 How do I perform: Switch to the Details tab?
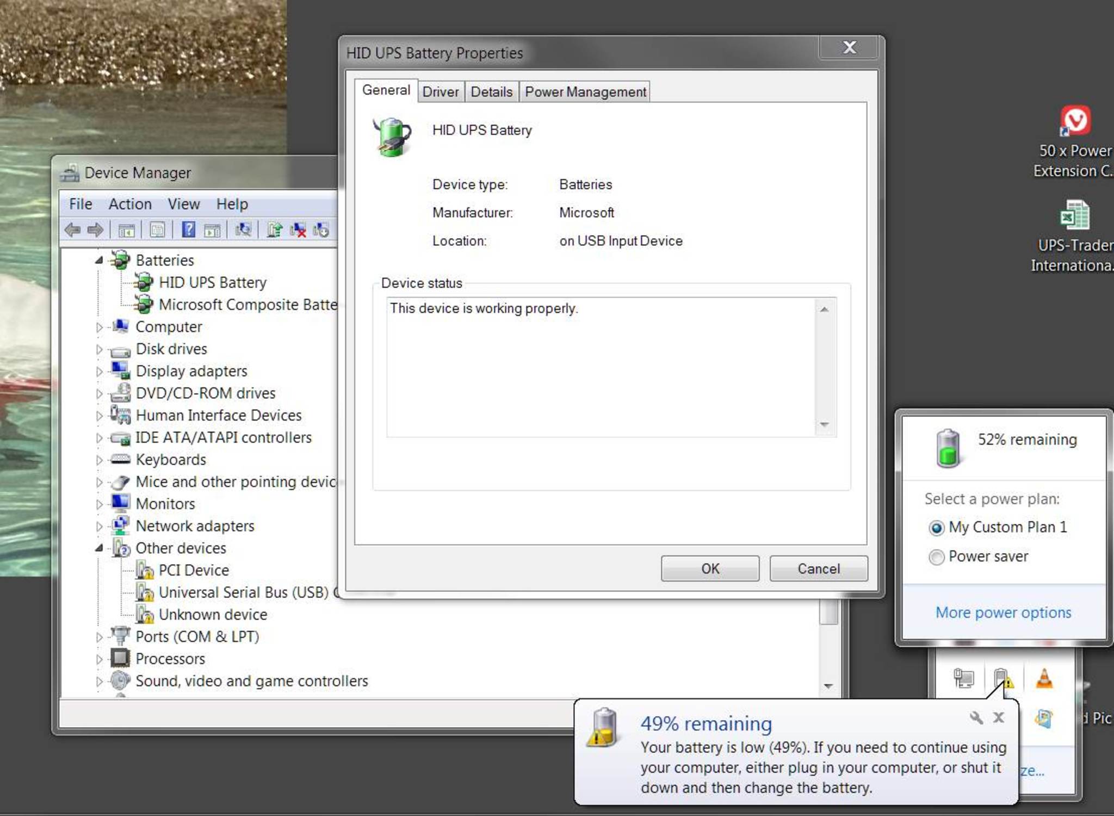click(492, 92)
